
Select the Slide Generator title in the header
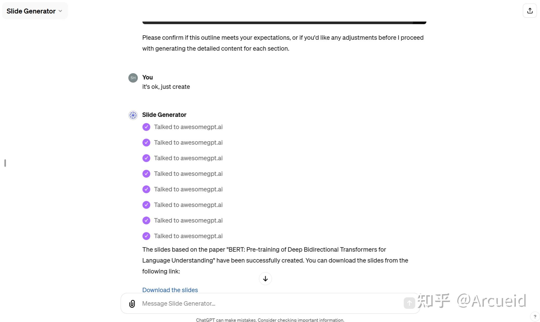31,11
